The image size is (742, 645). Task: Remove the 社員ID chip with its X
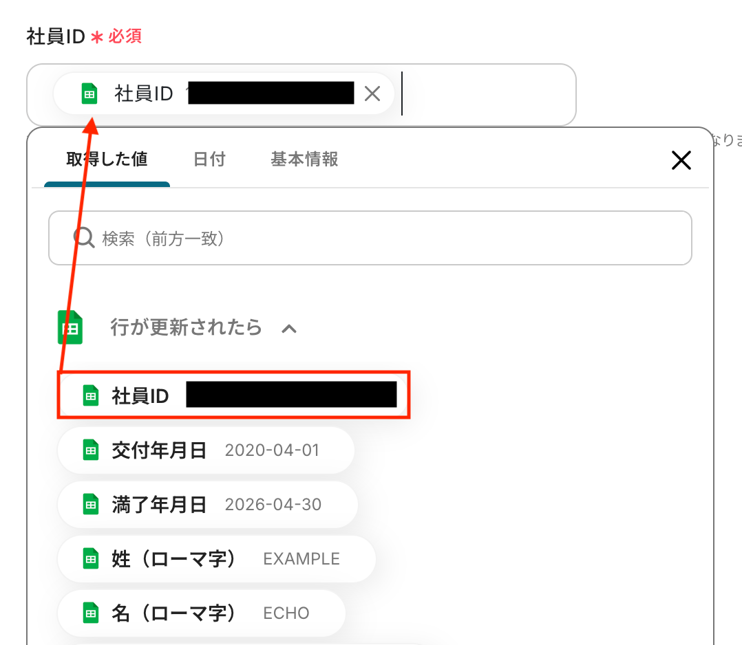pos(372,94)
